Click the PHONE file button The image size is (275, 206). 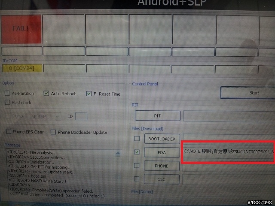click(x=162, y=166)
